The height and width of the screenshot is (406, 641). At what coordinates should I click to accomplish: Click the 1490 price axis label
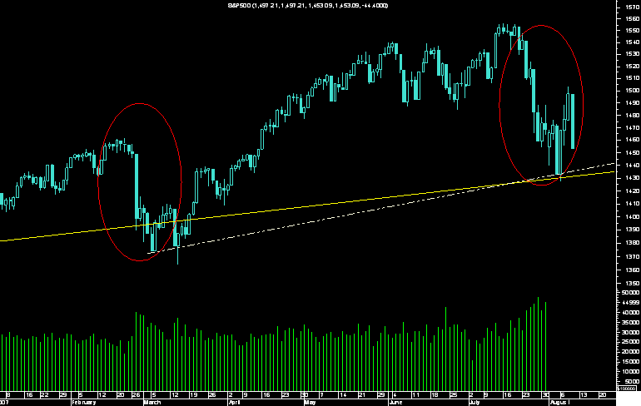633,103
